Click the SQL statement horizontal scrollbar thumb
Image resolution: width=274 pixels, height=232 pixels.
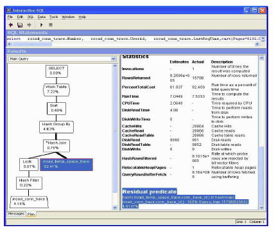point(32,44)
